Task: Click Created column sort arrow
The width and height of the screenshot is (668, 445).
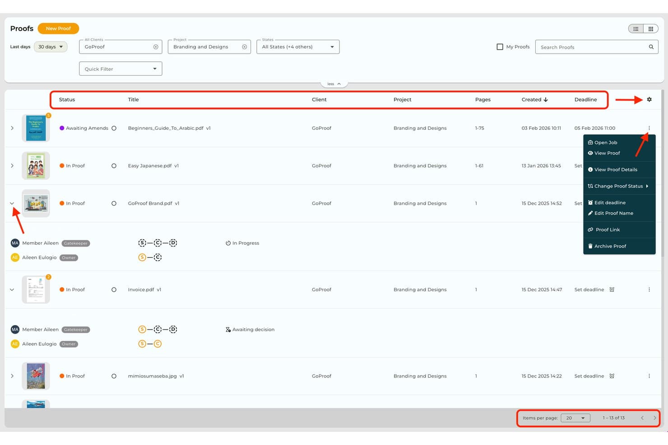Action: coord(546,100)
